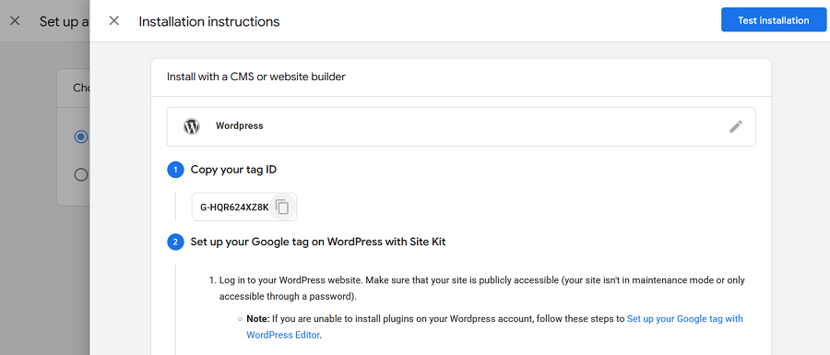Close the Installation instructions panel
Image resolution: width=830 pixels, height=355 pixels.
click(113, 21)
